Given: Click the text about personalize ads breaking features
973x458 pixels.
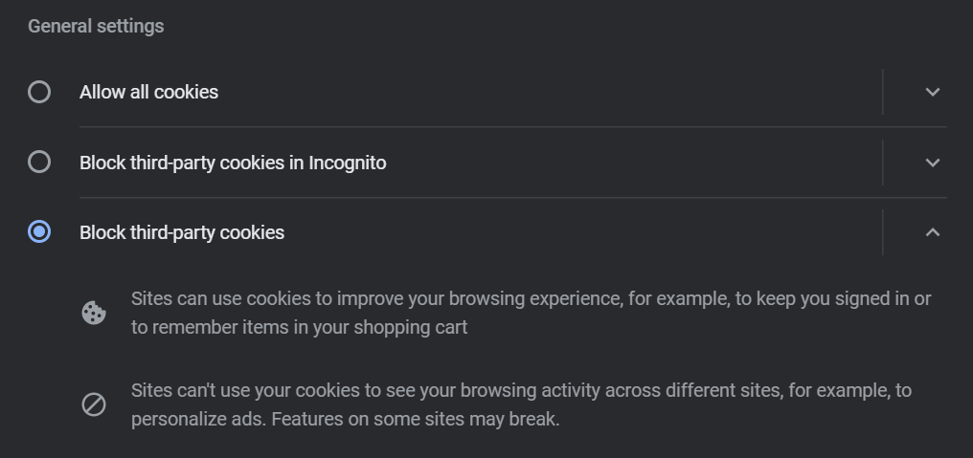Looking at the screenshot, I should (521, 404).
